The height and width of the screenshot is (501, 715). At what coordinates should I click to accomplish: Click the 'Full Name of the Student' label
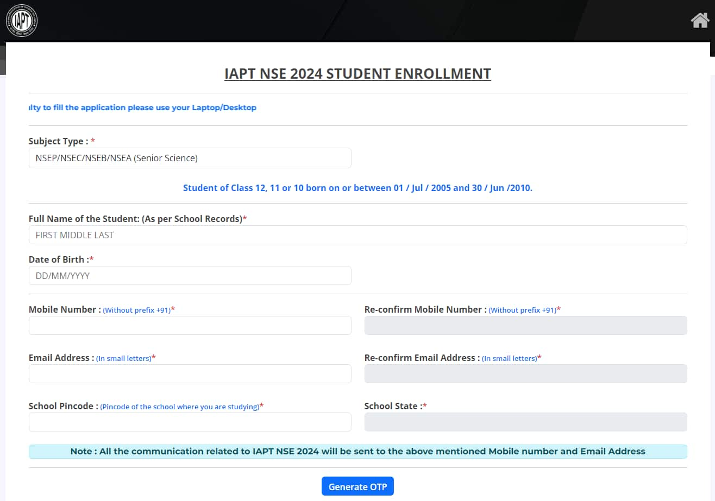click(x=137, y=219)
